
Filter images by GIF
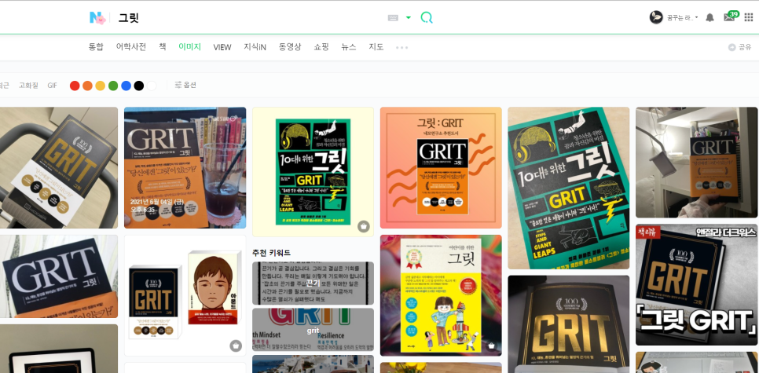click(53, 86)
